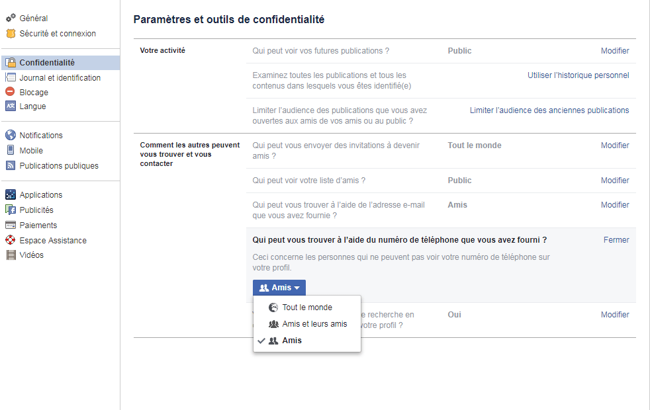Expand the friends list visibility row via Modifier
The image size is (650, 410).
pyautogui.click(x=614, y=181)
